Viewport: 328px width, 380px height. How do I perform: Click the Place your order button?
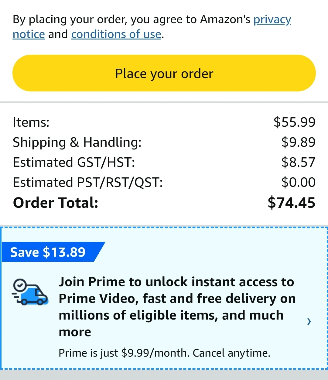164,73
